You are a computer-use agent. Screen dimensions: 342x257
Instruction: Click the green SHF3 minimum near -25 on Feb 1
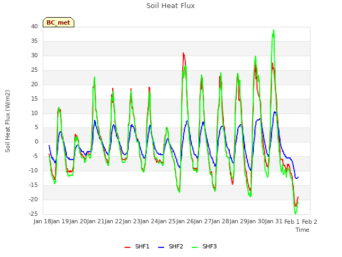pyautogui.click(x=296, y=213)
